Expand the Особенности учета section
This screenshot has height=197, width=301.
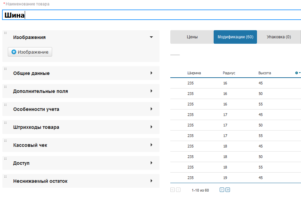pyautogui.click(x=151, y=109)
